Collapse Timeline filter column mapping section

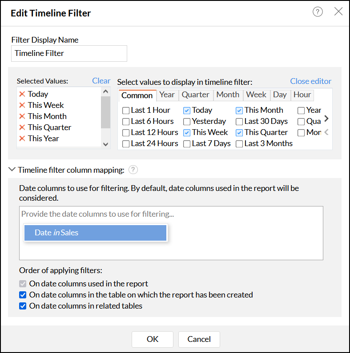[12, 169]
